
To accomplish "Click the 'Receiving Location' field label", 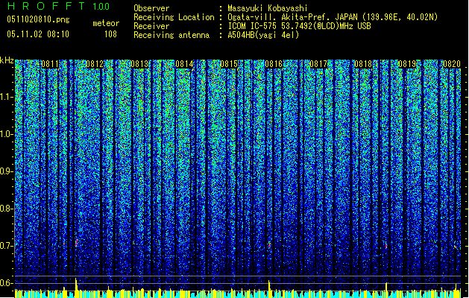I will [174, 17].
